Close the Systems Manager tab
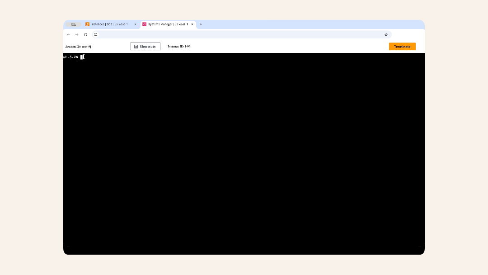 click(x=192, y=24)
